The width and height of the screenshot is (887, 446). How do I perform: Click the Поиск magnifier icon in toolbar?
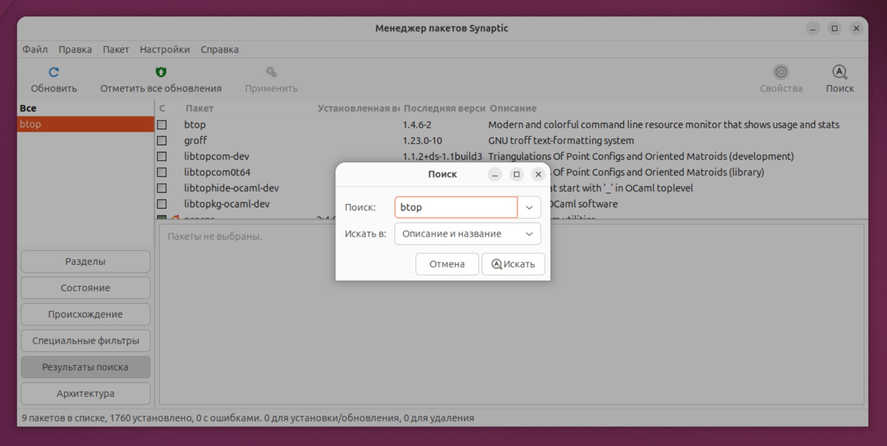(839, 72)
